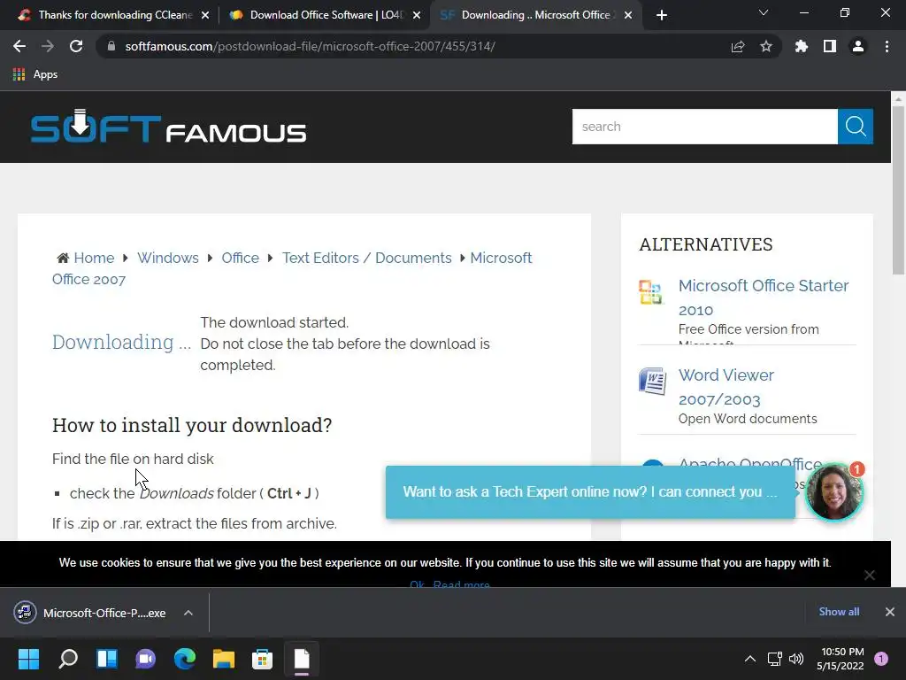Open the Chat app in taskbar
Image resolution: width=906 pixels, height=680 pixels.
146,659
